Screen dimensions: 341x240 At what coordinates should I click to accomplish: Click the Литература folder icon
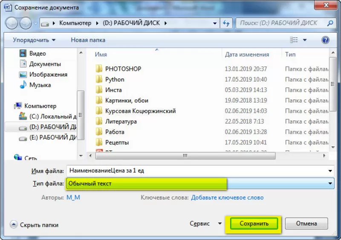click(x=99, y=121)
